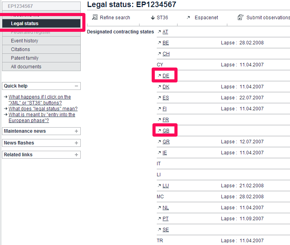Click the arrow icon next to GB
This screenshot has height=245, width=290.
point(159,131)
